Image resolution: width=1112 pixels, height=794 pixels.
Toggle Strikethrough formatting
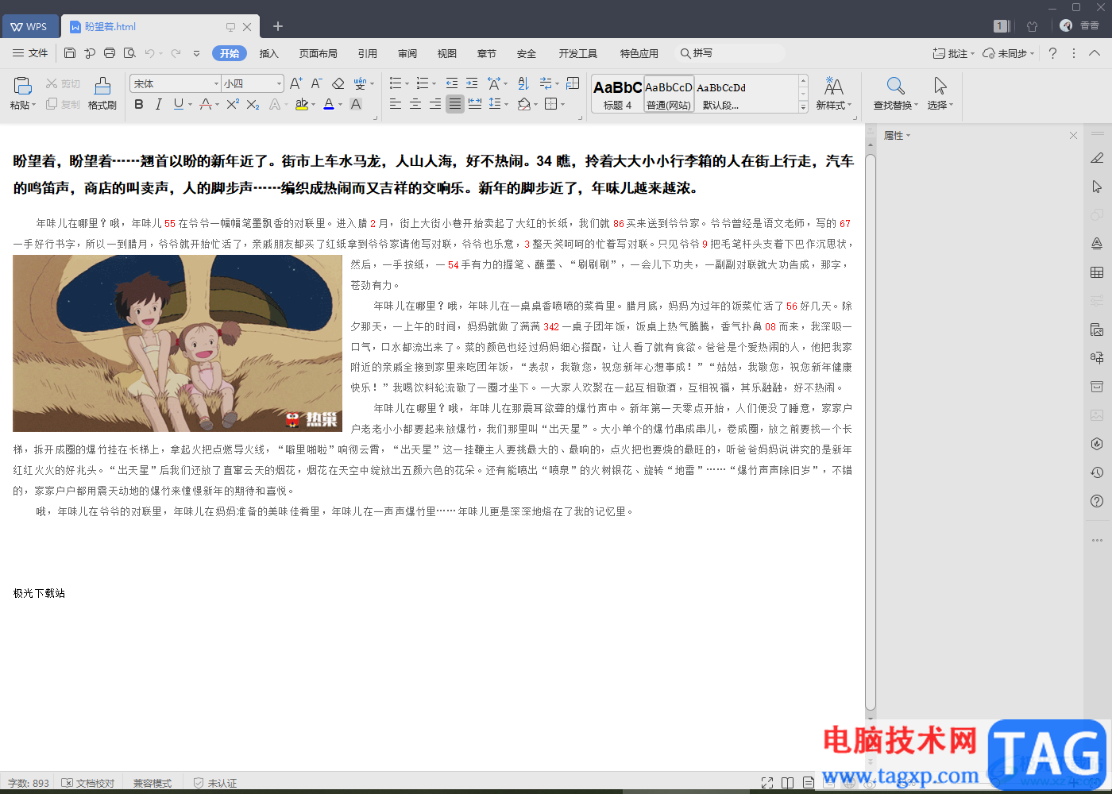point(206,104)
